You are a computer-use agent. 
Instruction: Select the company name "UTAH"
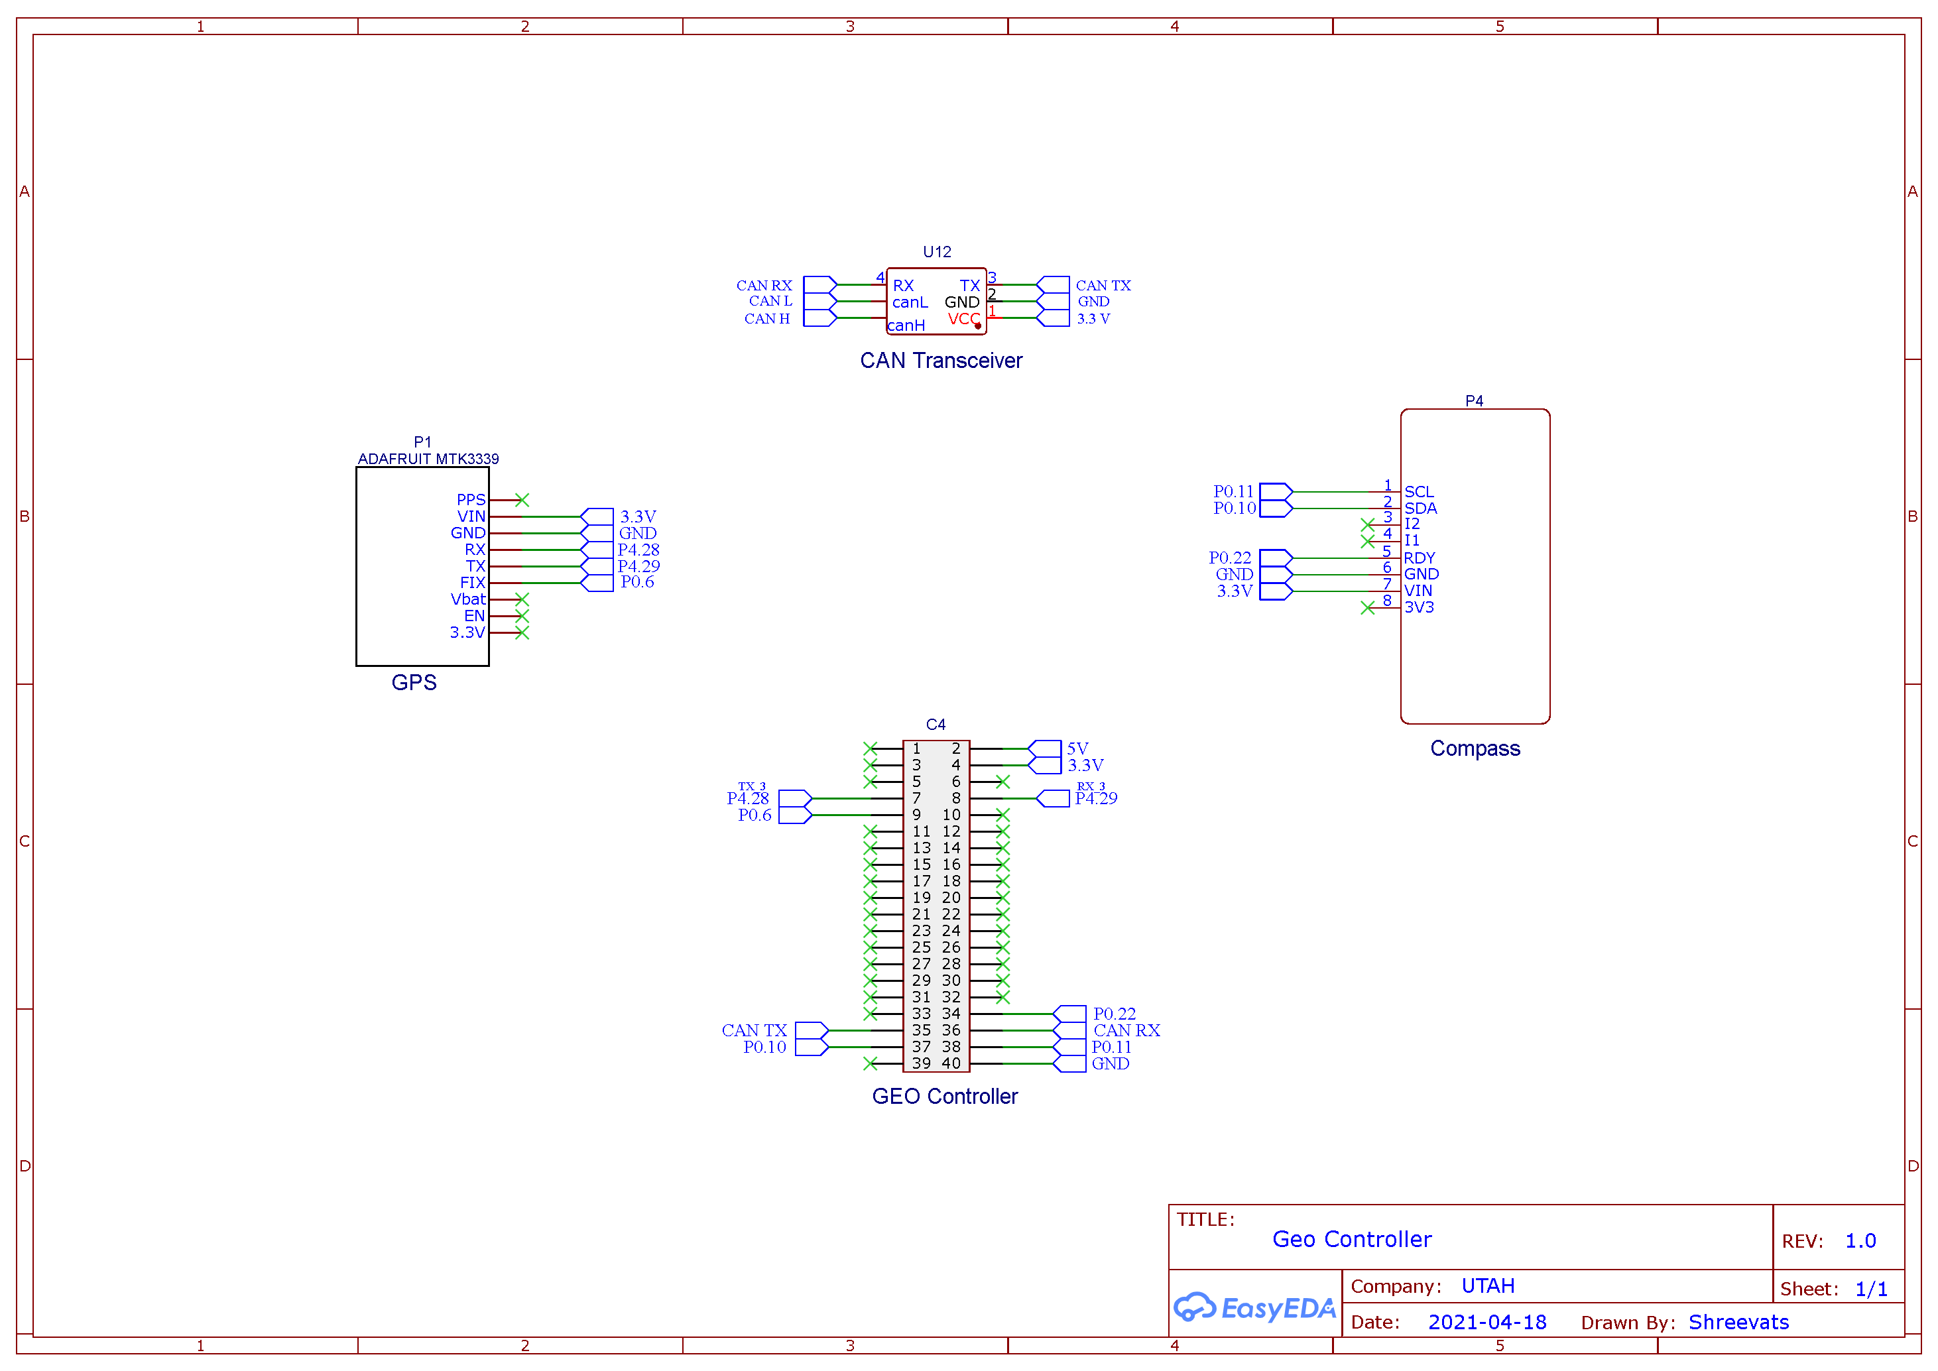point(1488,1285)
